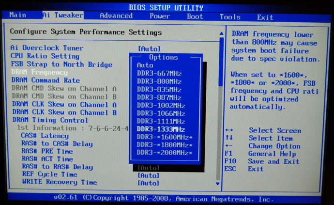Go to the Power tab
The height and width of the screenshot is (205, 334).
pos(160,16)
